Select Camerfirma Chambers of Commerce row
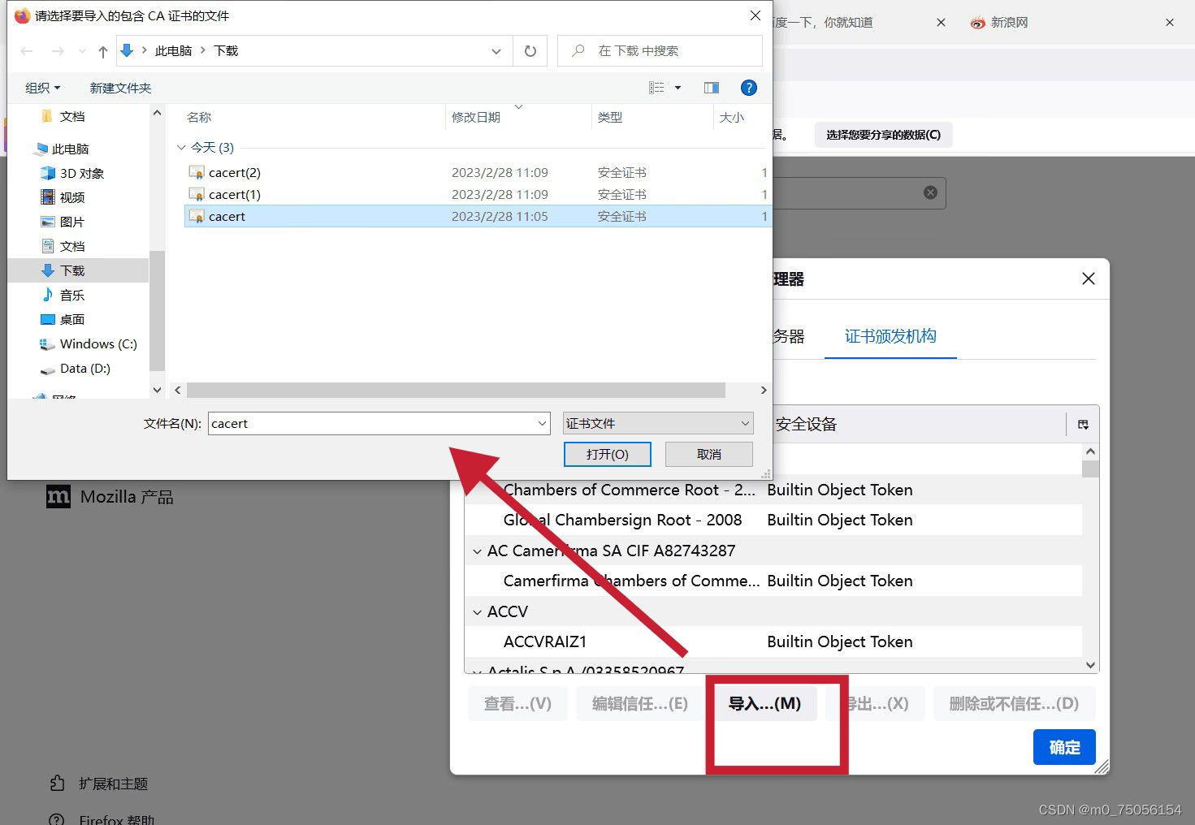The height and width of the screenshot is (825, 1195). point(773,581)
